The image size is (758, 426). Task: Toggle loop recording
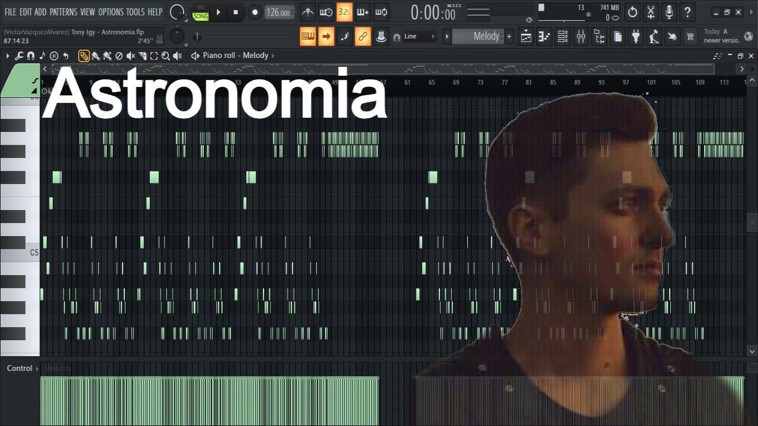[381, 12]
